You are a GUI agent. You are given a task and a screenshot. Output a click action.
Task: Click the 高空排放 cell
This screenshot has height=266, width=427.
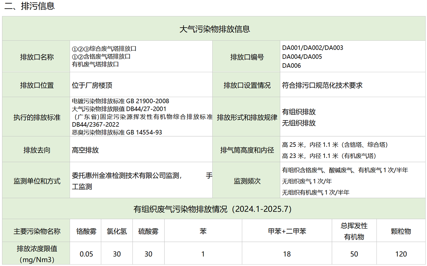pyautogui.click(x=85, y=150)
